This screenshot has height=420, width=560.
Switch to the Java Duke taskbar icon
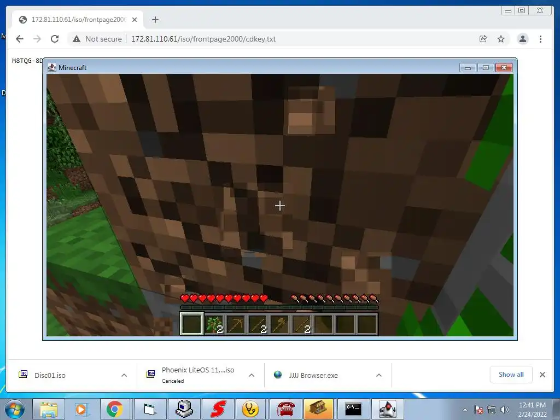click(x=388, y=409)
